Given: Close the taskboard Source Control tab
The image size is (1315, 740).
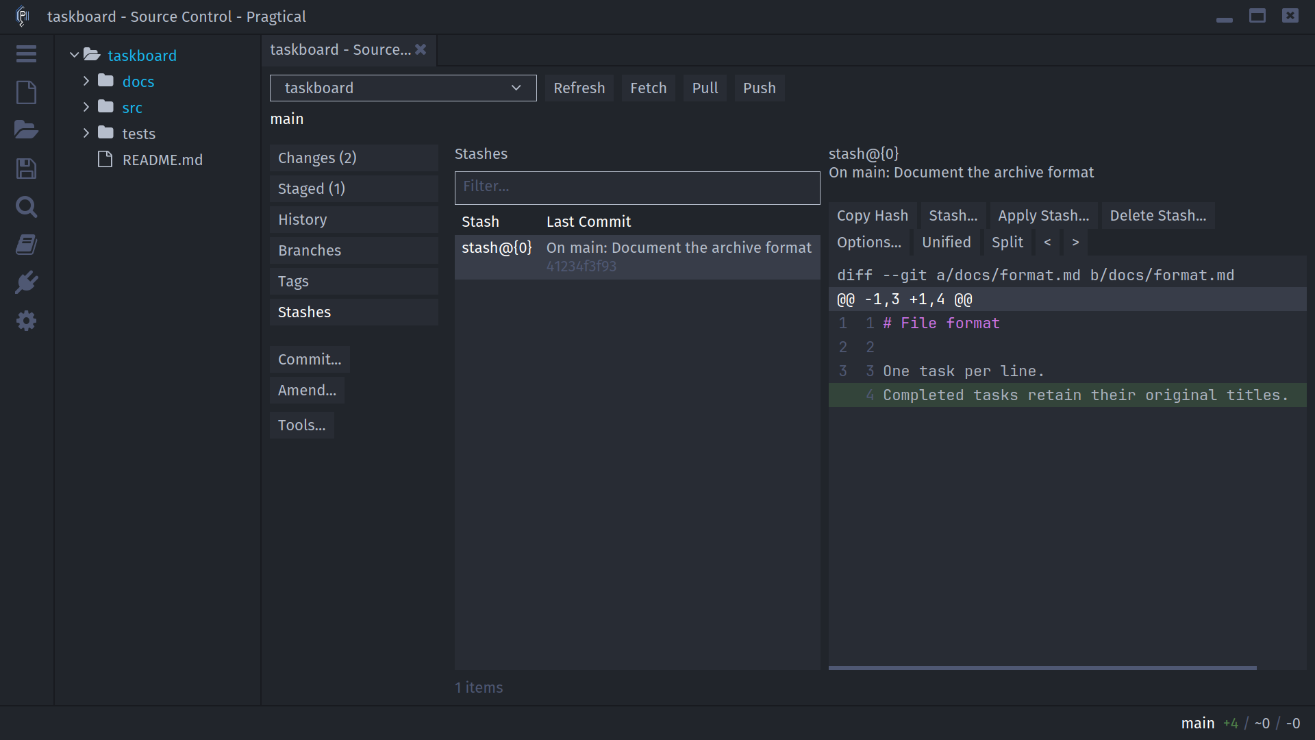Looking at the screenshot, I should tap(421, 49).
